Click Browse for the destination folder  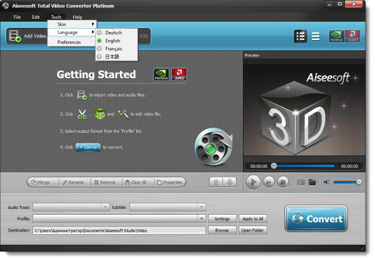click(222, 230)
